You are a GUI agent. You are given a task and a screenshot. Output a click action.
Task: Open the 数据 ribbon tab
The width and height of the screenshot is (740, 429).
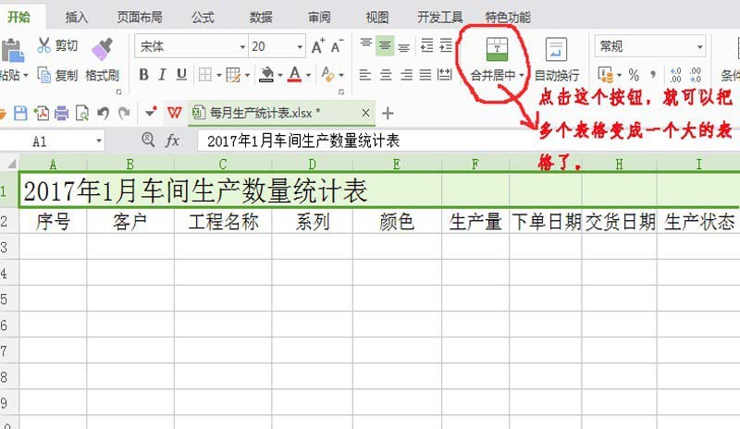[x=261, y=17]
